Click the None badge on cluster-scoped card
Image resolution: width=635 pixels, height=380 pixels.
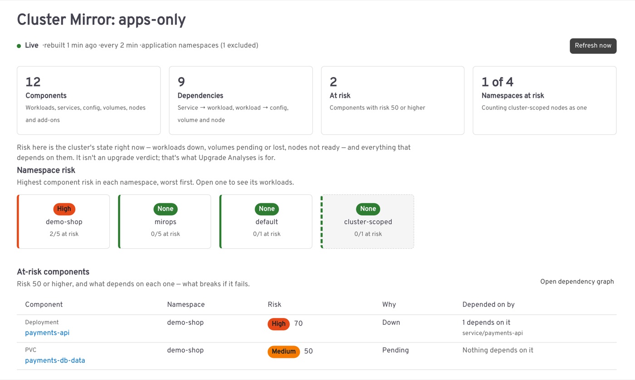tap(368, 209)
